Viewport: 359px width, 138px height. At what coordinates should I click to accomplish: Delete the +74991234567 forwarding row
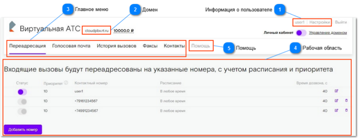coord(346,110)
